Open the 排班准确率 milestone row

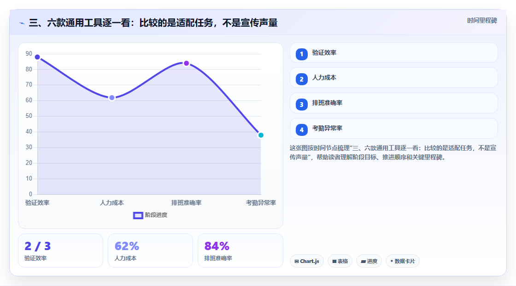coord(393,103)
